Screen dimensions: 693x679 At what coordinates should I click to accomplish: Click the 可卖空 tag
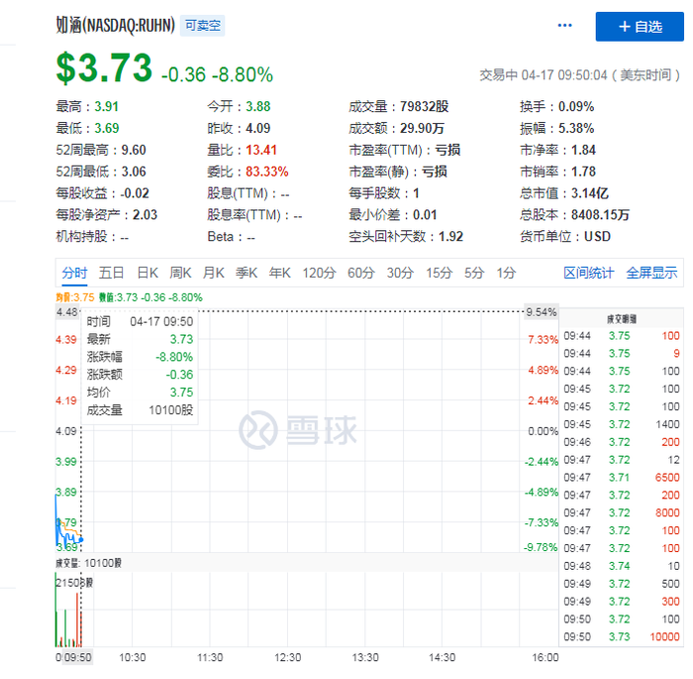point(202,25)
